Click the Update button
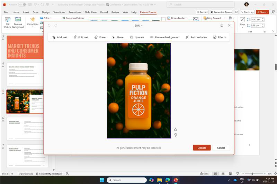Screen dimensions: 277x184 click(x=202, y=148)
